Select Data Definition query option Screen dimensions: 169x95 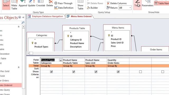(64, 8)
